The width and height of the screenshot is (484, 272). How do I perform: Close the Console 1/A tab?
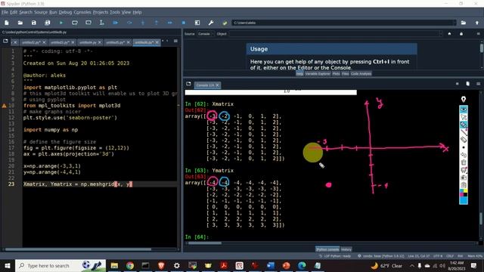click(x=217, y=85)
